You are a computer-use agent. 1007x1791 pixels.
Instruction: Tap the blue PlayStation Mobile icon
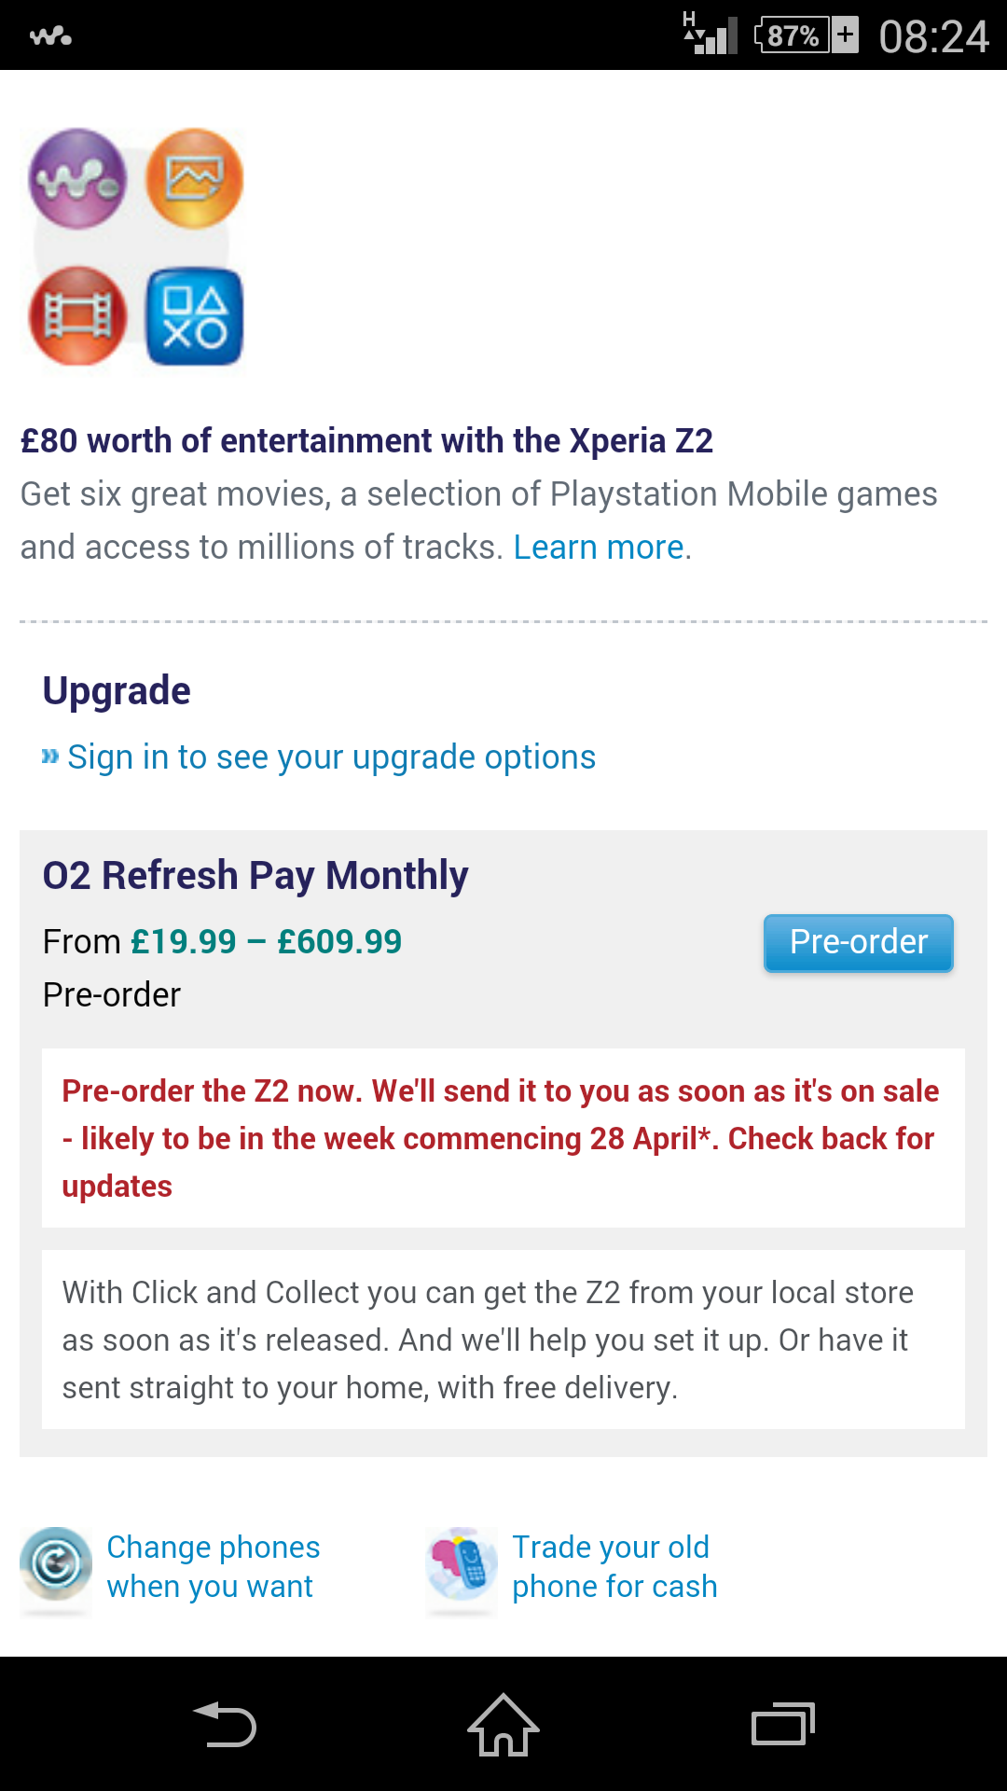click(x=194, y=316)
